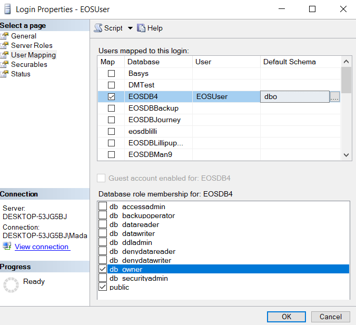This screenshot has height=325, width=356.
Task: Select the eosdblilli database name
Action: click(143, 132)
